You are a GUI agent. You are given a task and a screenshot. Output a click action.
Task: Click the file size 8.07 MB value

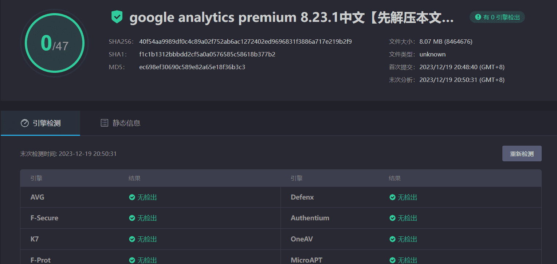tap(446, 42)
